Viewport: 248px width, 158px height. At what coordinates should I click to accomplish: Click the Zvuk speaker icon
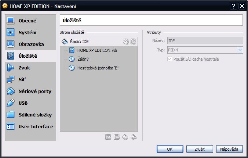click(11, 68)
